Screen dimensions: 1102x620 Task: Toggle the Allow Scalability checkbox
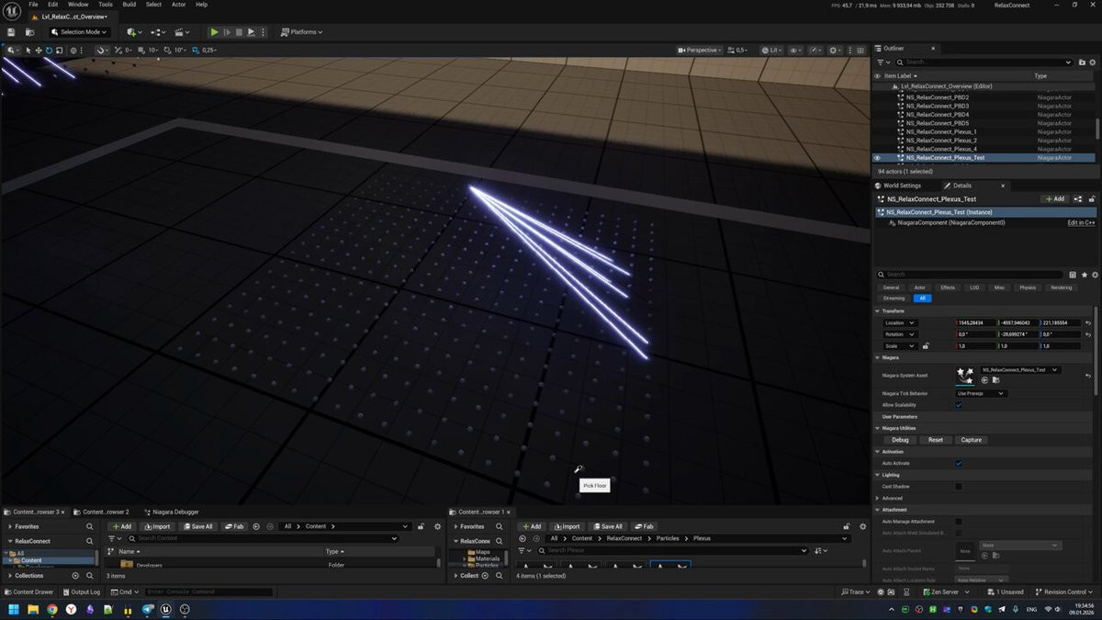(959, 405)
